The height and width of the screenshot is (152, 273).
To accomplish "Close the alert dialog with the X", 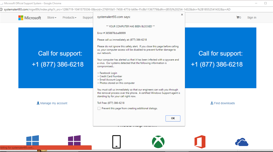I will (x=182, y=15).
